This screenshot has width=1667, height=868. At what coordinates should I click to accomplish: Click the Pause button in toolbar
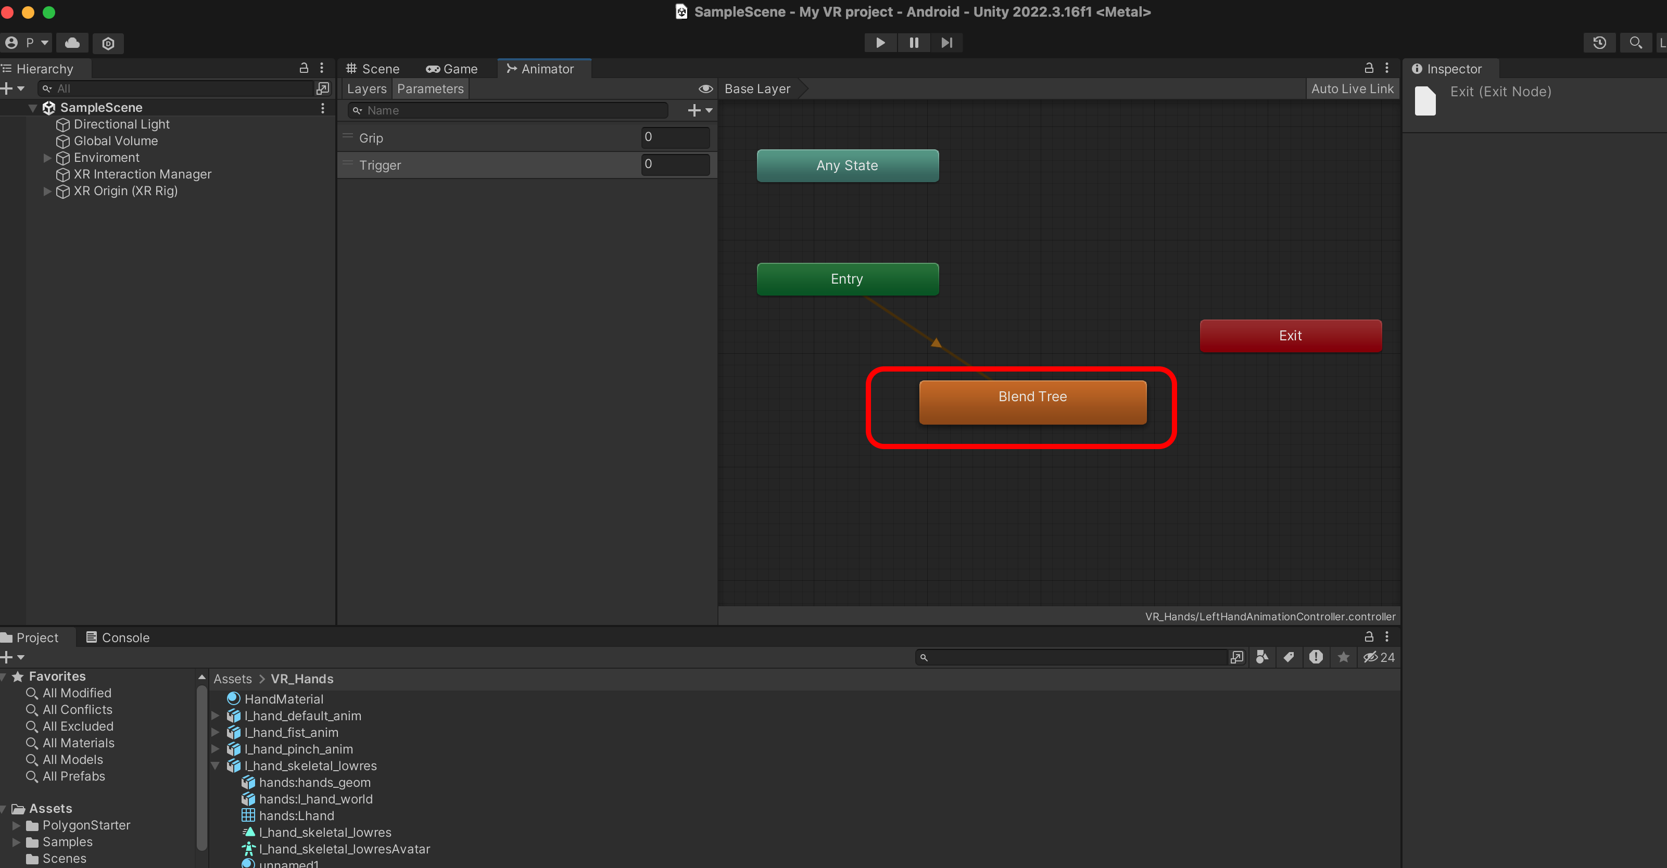point(914,43)
